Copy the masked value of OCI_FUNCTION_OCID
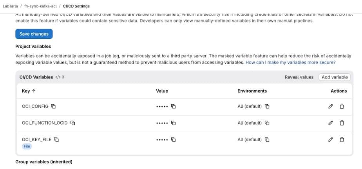Viewport: 362px width, 169px height. (173, 123)
